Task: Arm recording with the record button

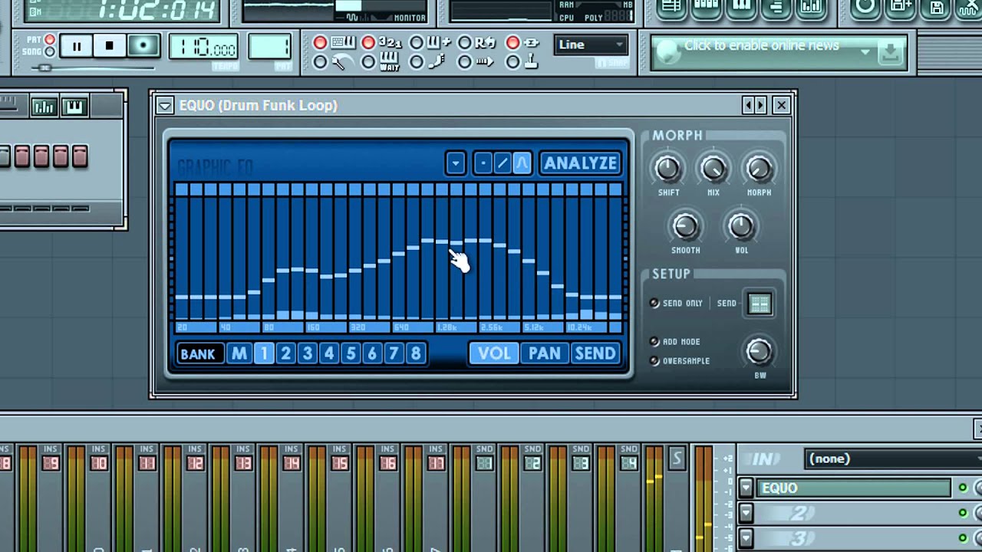Action: 143,47
